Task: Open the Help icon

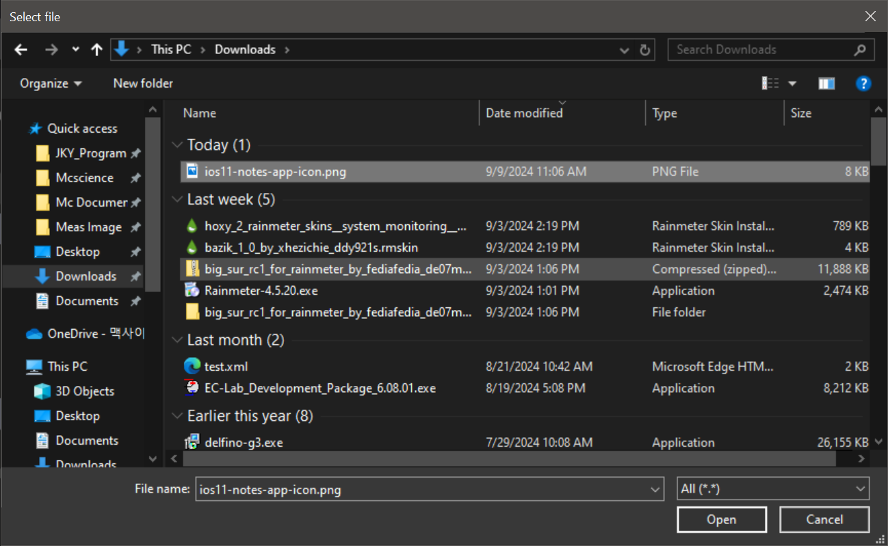Action: click(863, 83)
